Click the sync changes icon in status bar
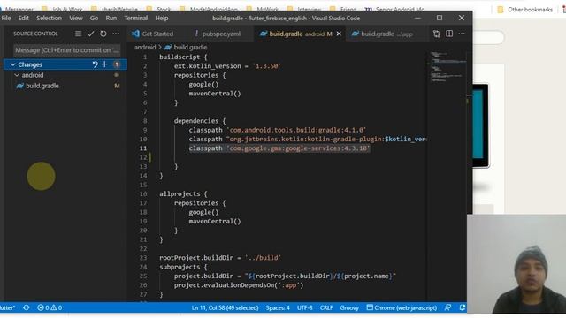Viewport: 566px width, 318px height. (27, 307)
